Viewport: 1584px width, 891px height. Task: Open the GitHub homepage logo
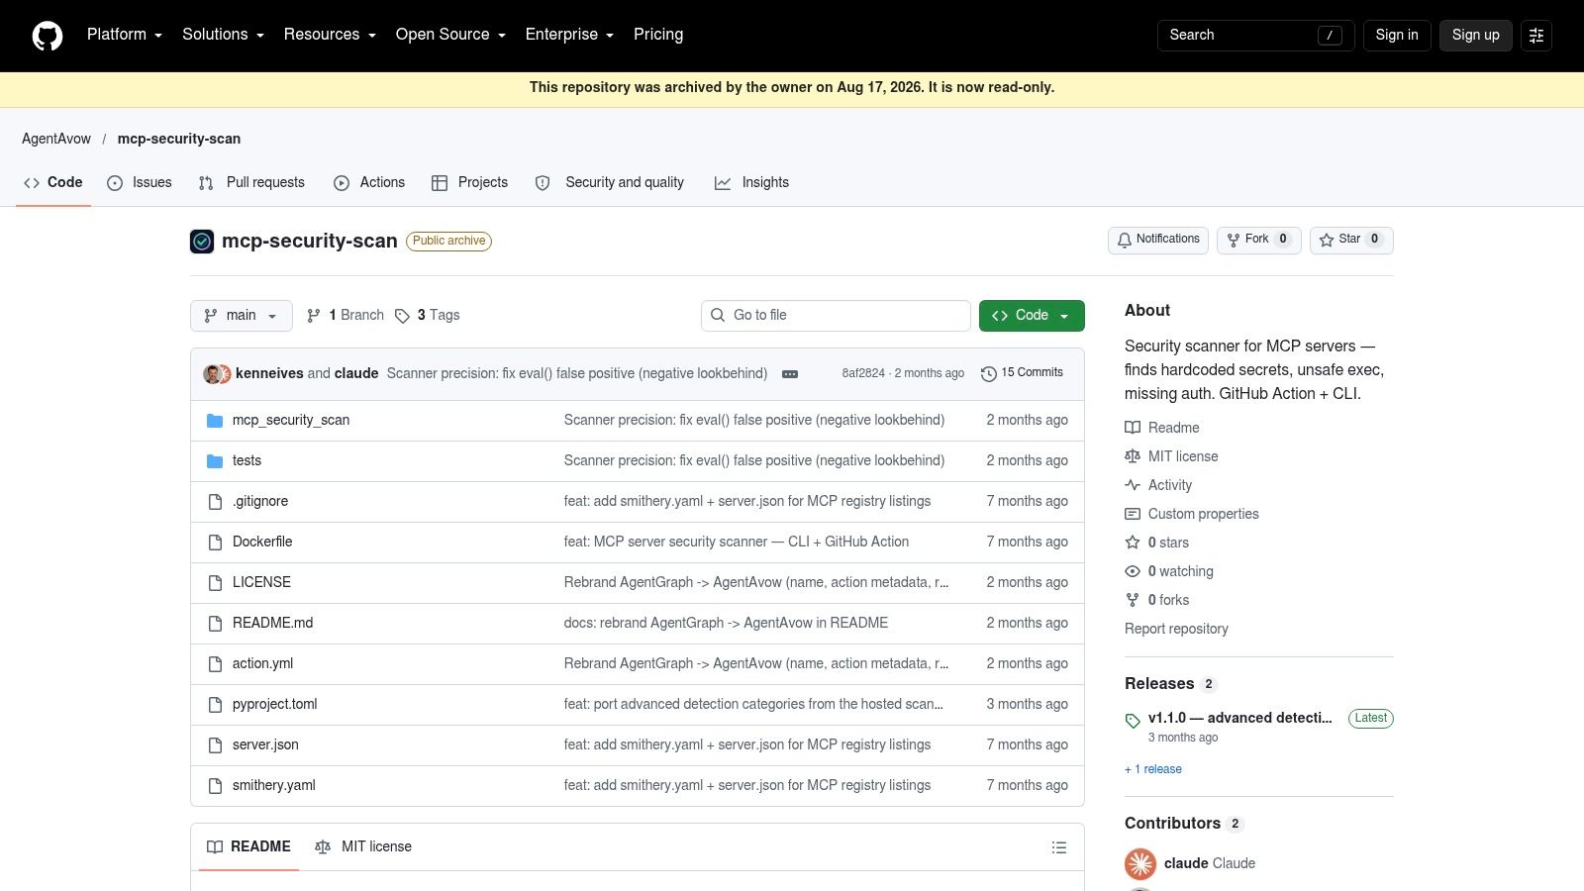(x=48, y=36)
